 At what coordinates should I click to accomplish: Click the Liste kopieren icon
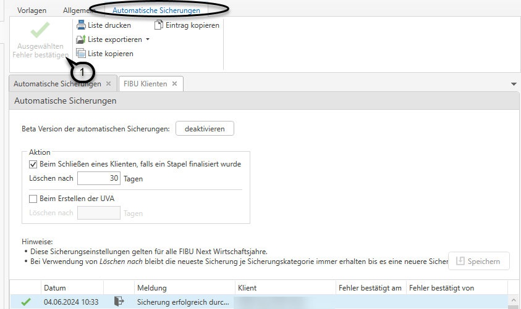coord(80,54)
